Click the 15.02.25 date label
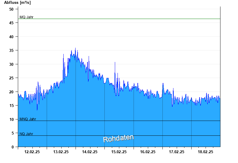The image size is (238, 163). [x=119, y=152]
